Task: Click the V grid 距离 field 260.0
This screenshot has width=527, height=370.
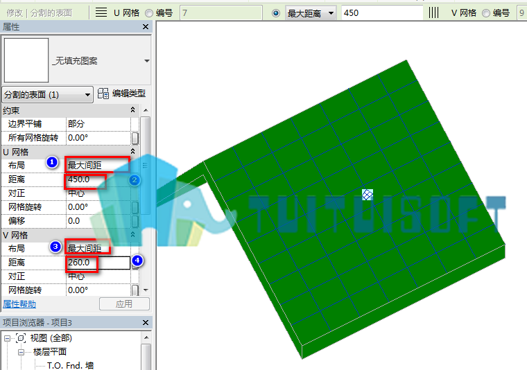Action: [x=98, y=263]
